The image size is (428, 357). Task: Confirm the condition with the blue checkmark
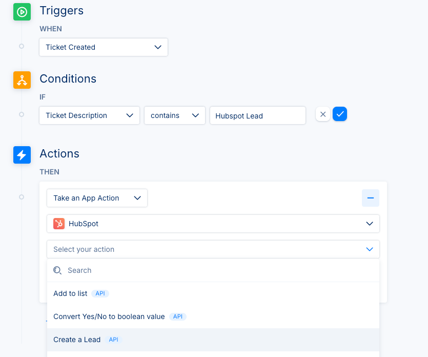click(x=340, y=114)
